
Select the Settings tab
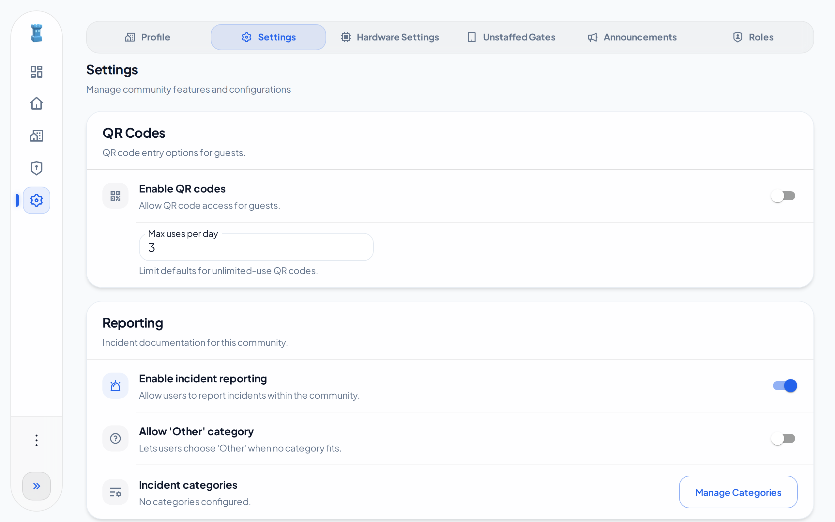tap(268, 37)
